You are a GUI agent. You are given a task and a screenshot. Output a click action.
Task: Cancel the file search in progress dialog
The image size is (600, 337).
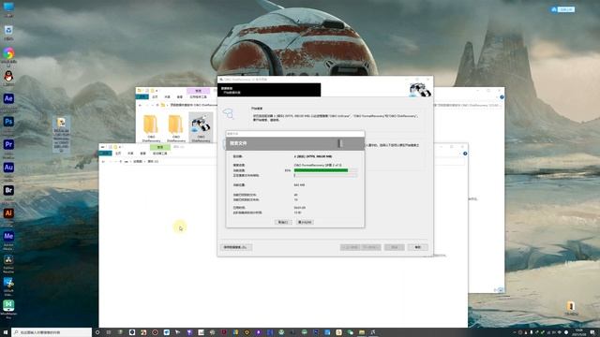pyautogui.click(x=283, y=222)
